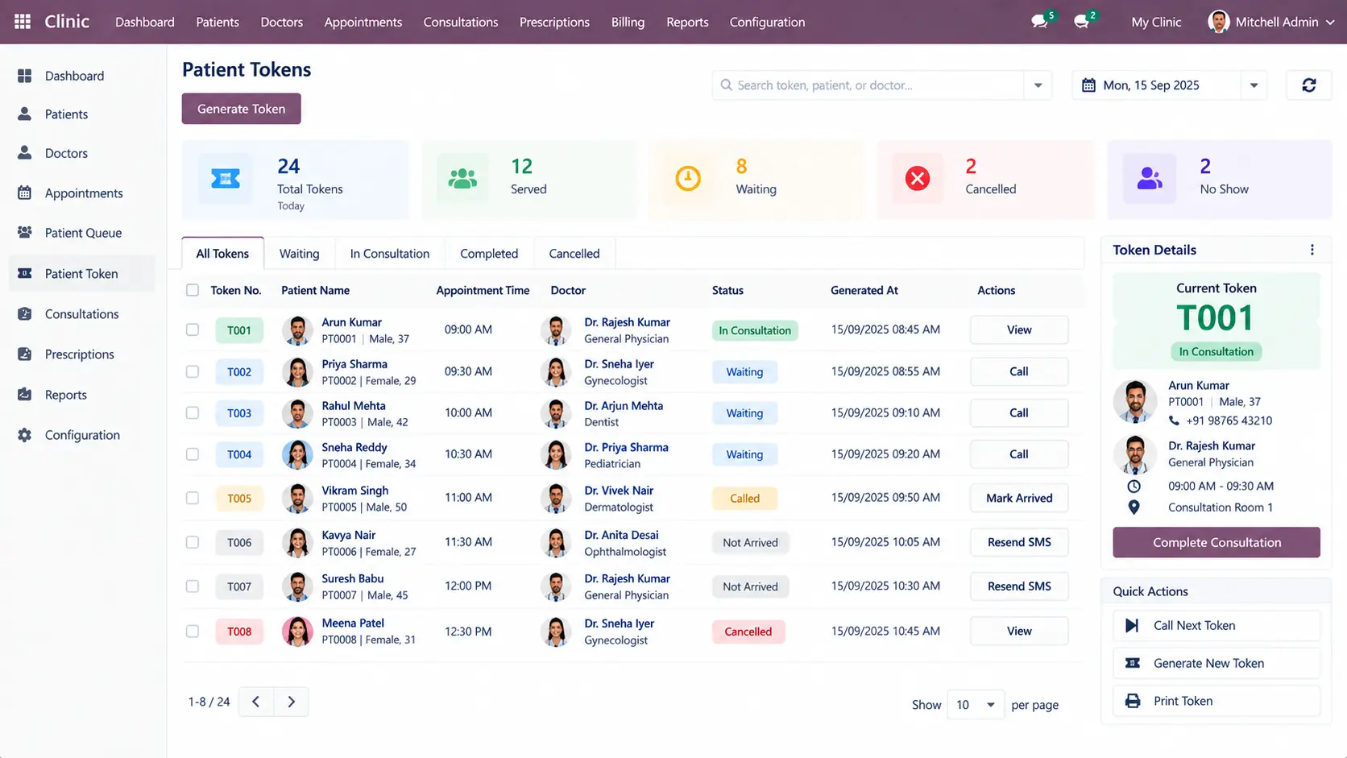Image resolution: width=1347 pixels, height=758 pixels.
Task: Check the T001 Arun Kumar row checkbox
Action: pos(192,329)
